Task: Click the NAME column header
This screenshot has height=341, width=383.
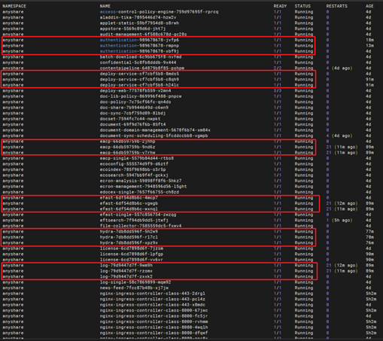Action: point(105,6)
